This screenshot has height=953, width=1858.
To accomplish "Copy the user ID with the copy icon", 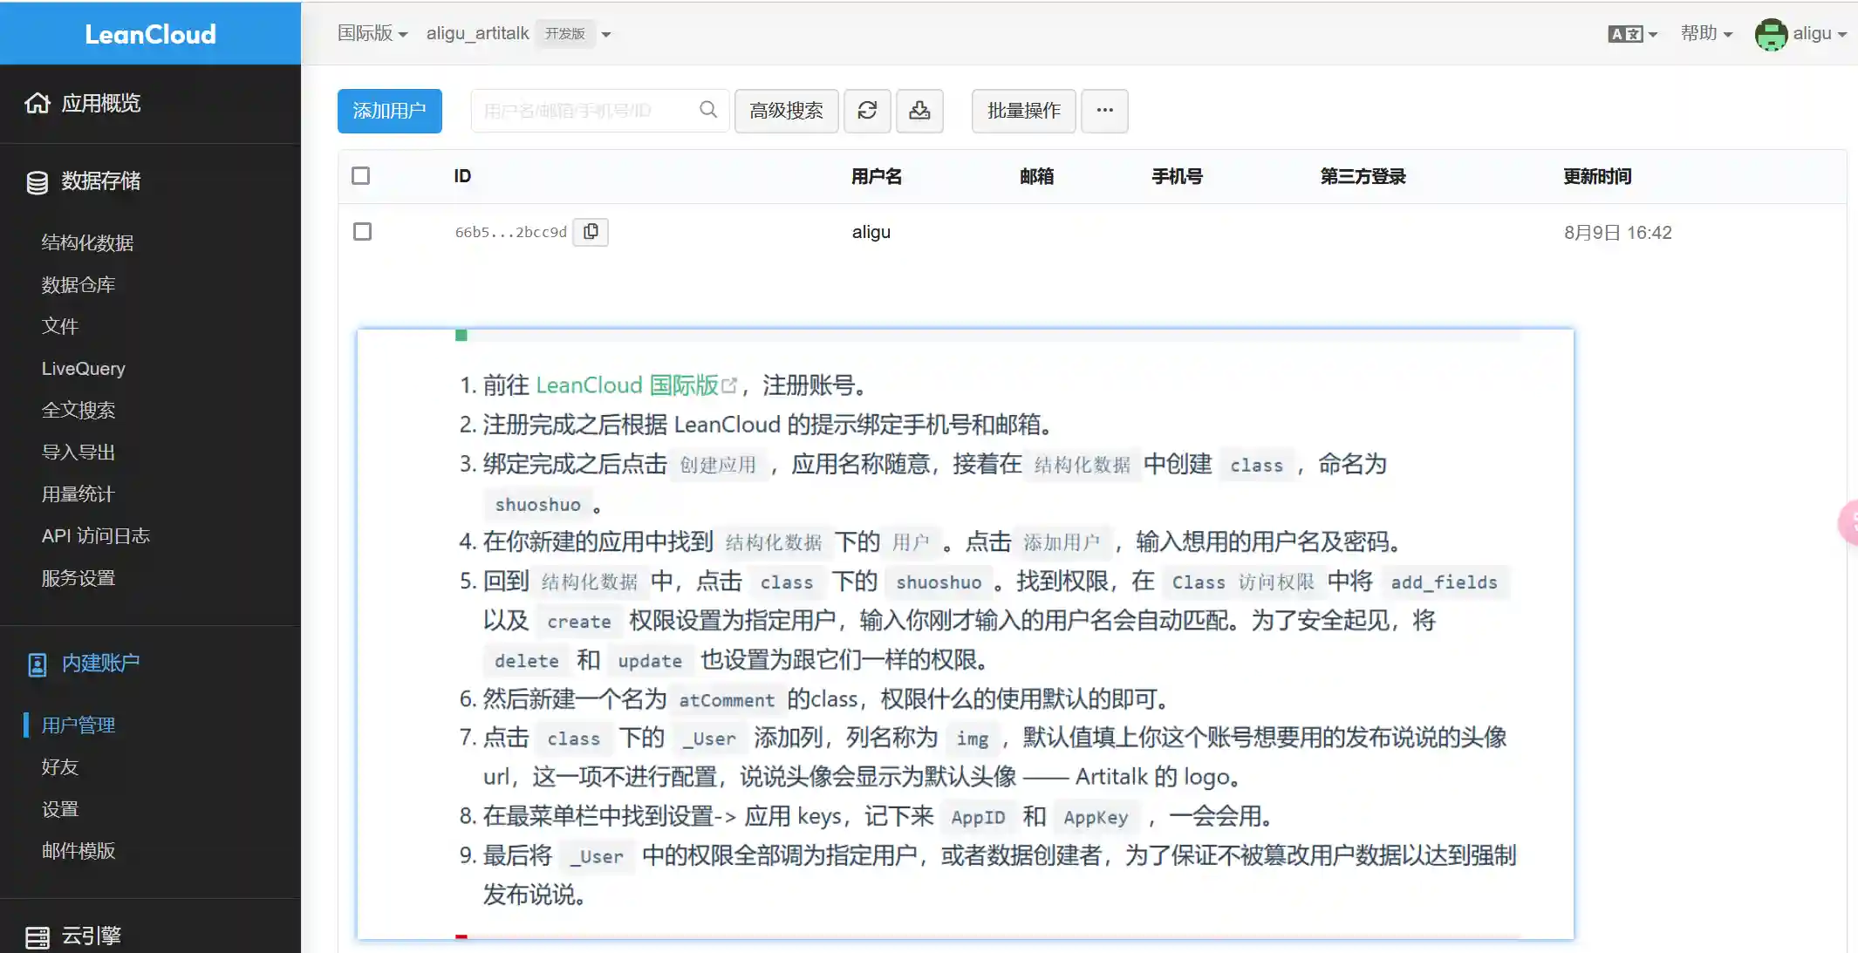I will (591, 231).
